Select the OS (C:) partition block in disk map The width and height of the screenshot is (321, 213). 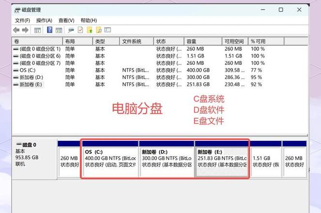(x=111, y=159)
